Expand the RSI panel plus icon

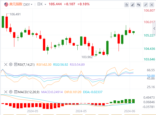click(x=16, y=65)
